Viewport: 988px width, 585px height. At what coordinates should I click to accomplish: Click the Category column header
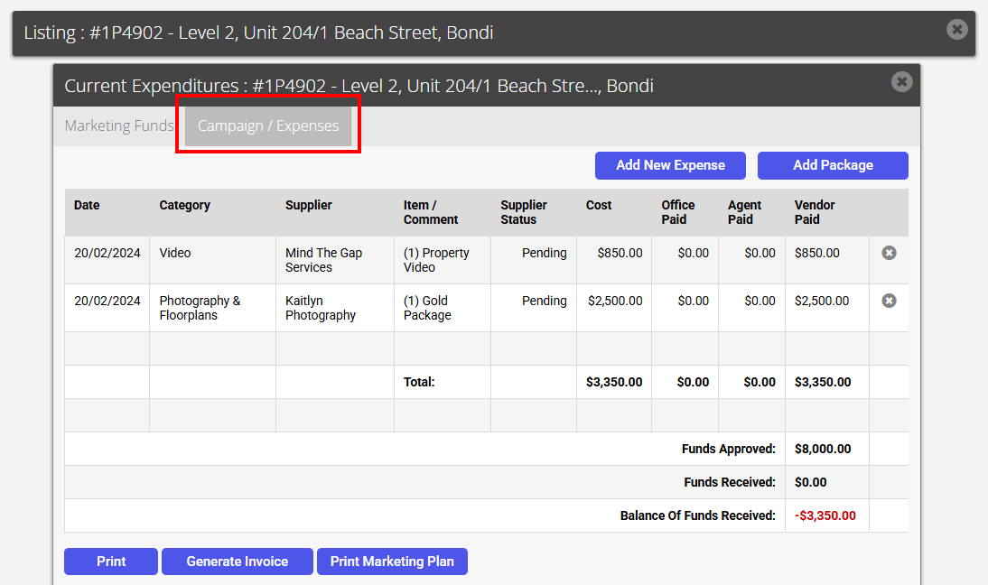184,205
